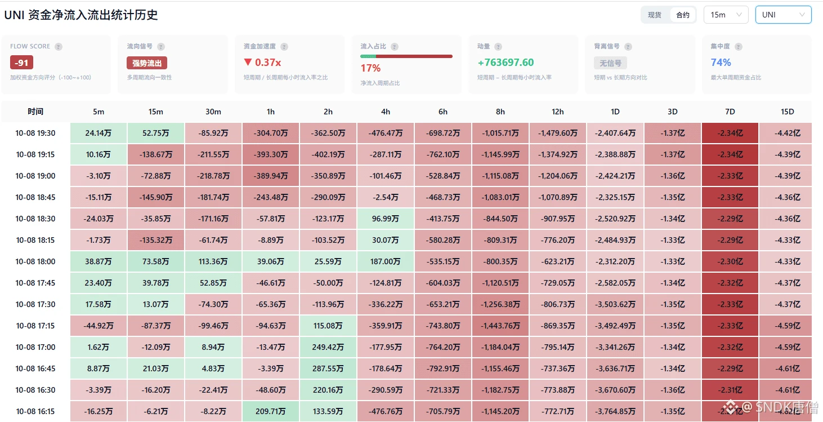
Task: Open the 15m interval dropdown
Action: [726, 15]
